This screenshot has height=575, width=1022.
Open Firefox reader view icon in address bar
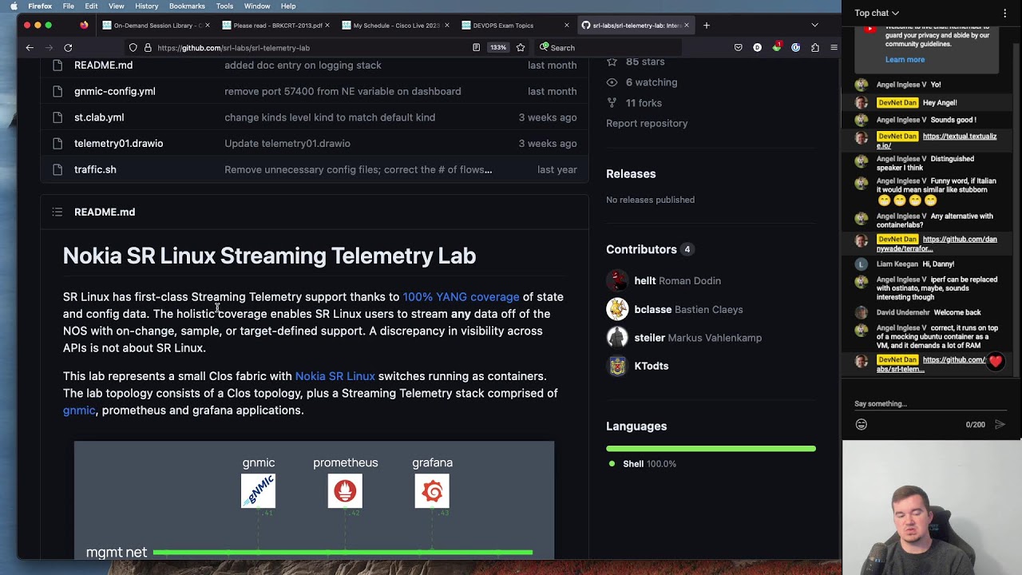pos(476,48)
